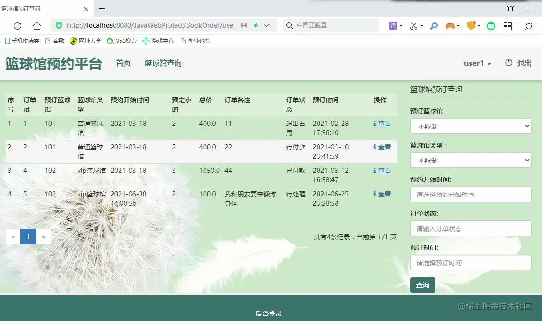Screen dimensions: 542x321
Task: Toggle the sun brightness mode icon
Action: [x=529, y=26]
